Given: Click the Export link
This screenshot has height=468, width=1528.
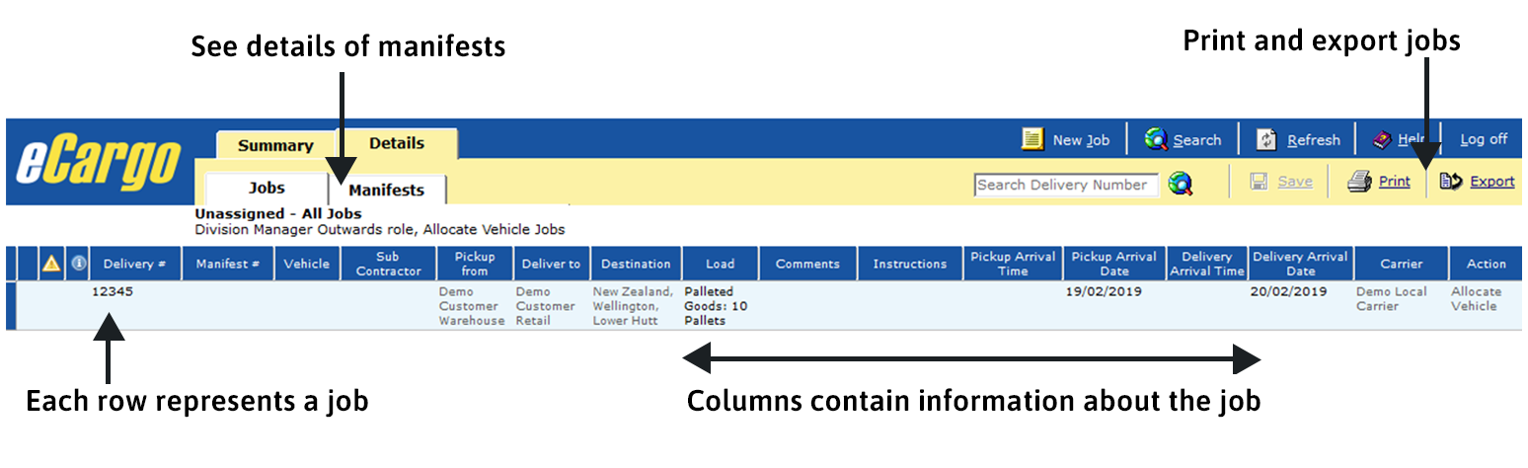Looking at the screenshot, I should tap(1492, 182).
